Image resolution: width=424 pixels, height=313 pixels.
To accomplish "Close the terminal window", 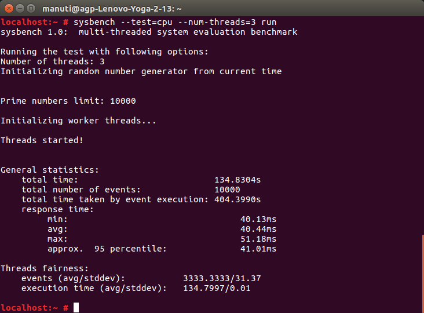I will (x=8, y=8).
